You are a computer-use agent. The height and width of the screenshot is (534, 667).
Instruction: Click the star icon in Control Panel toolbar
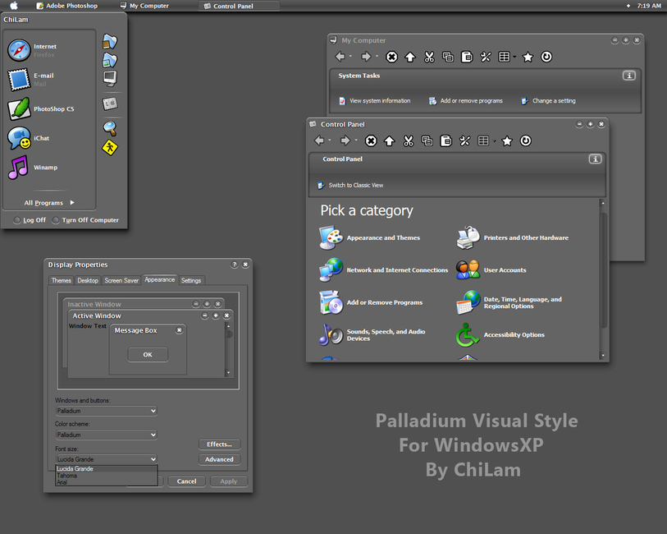pyautogui.click(x=507, y=140)
